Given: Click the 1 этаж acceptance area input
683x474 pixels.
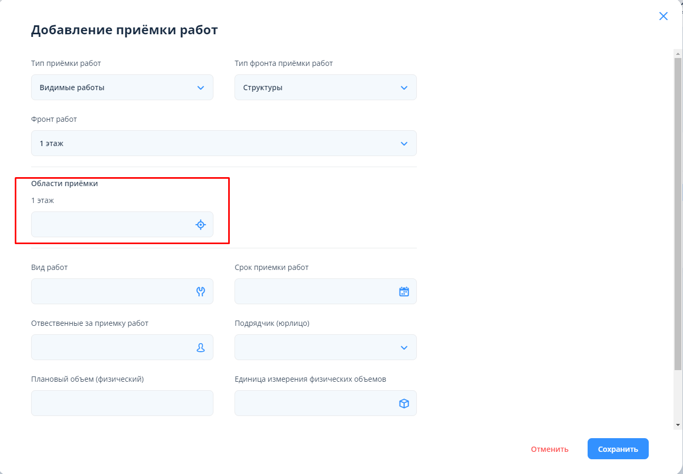Looking at the screenshot, I should point(111,225).
